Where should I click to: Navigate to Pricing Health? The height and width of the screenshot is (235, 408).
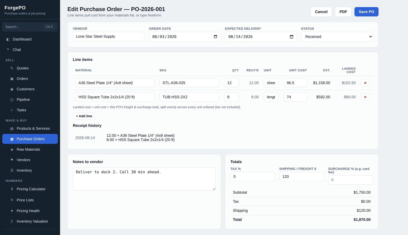click(30, 211)
